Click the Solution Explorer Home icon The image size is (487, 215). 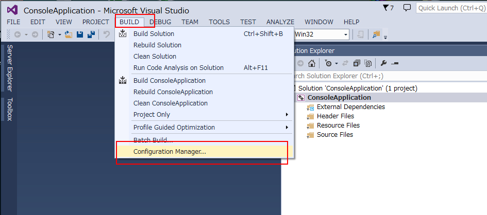point(311,63)
